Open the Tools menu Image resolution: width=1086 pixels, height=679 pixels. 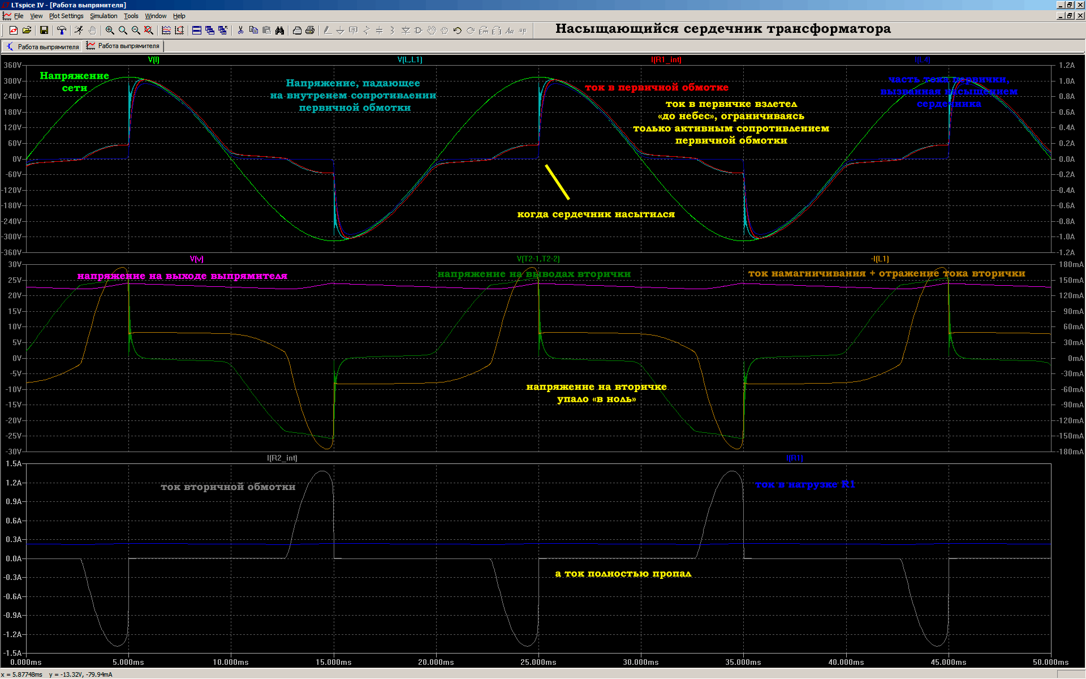131,16
